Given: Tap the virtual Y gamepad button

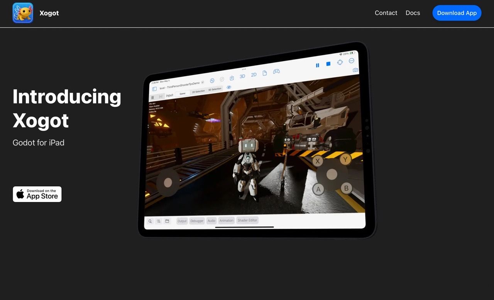Looking at the screenshot, I should pos(345,158).
